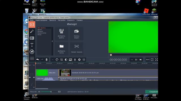Mute the audio track speaker icon
Image resolution: width=181 pixels, height=101 pixels.
(34, 87)
